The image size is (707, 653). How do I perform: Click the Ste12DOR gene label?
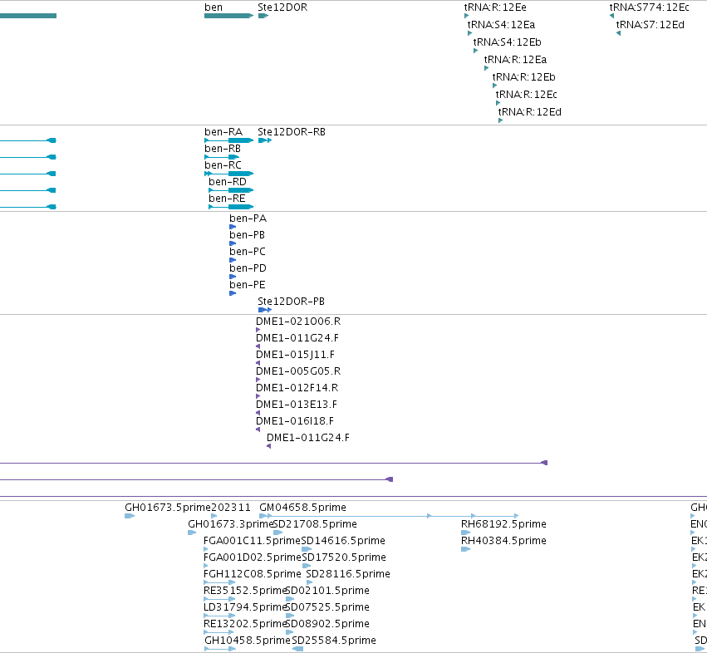282,7
